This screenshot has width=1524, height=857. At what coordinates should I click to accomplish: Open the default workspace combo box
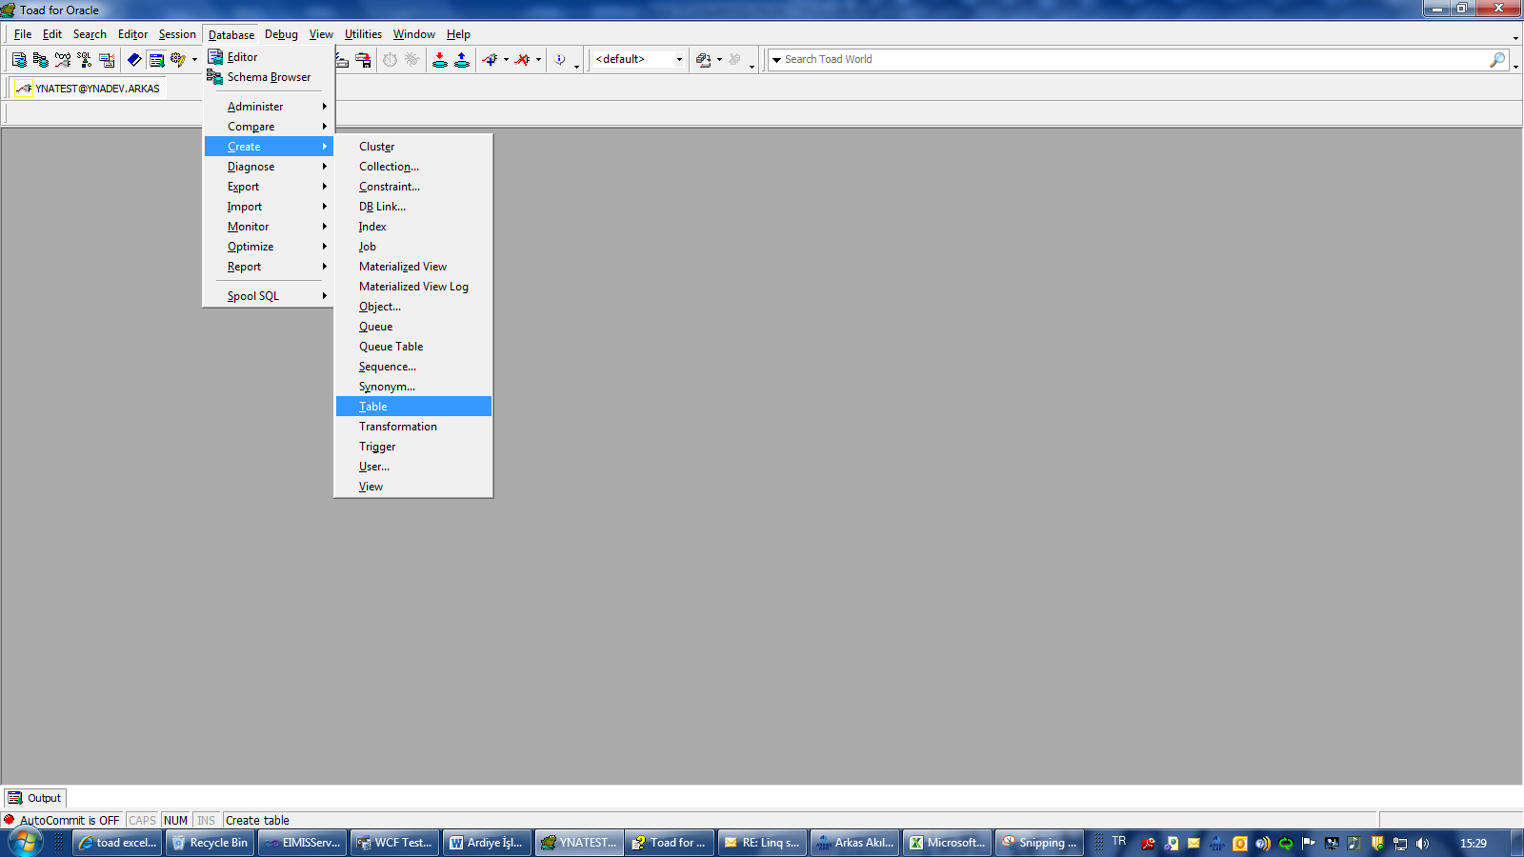(639, 59)
